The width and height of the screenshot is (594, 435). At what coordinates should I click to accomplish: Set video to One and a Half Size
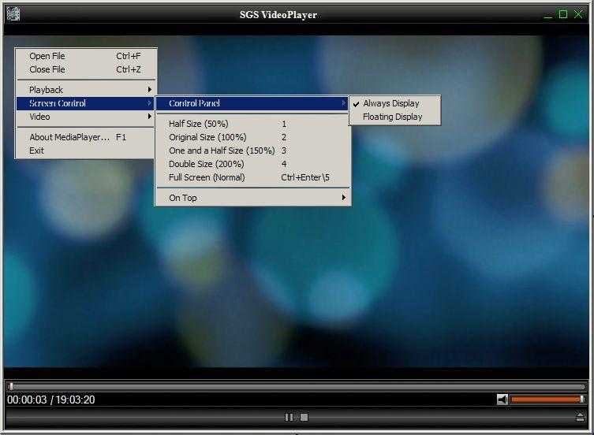click(252, 151)
